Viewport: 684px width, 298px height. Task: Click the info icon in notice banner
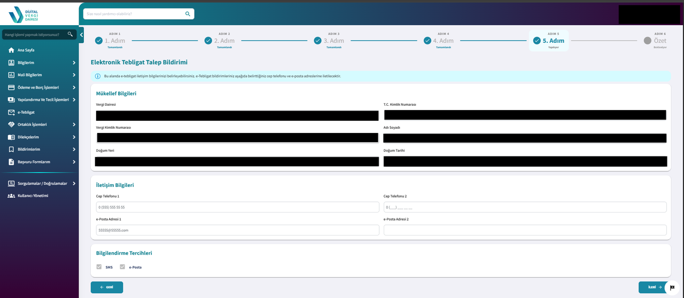(98, 76)
